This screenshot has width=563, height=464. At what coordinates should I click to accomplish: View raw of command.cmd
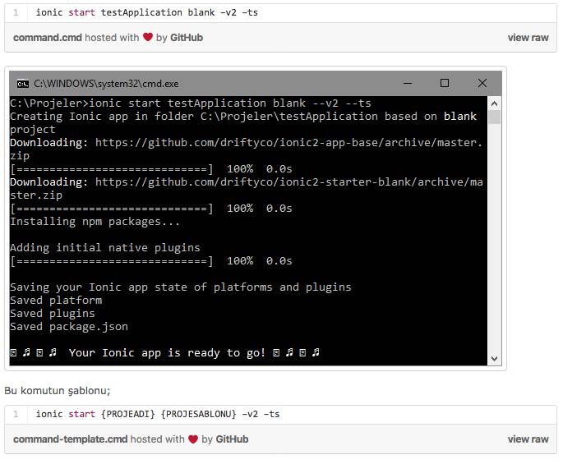click(x=528, y=38)
